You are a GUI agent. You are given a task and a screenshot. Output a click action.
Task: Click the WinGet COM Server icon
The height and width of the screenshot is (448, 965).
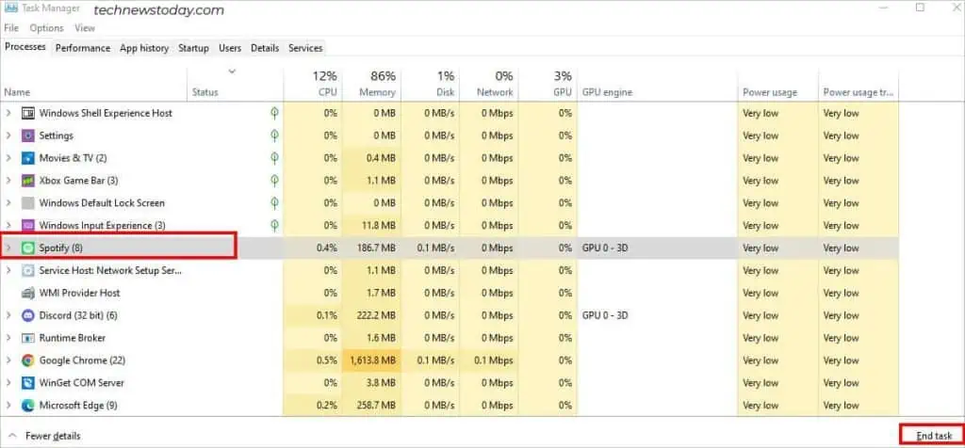pos(27,383)
